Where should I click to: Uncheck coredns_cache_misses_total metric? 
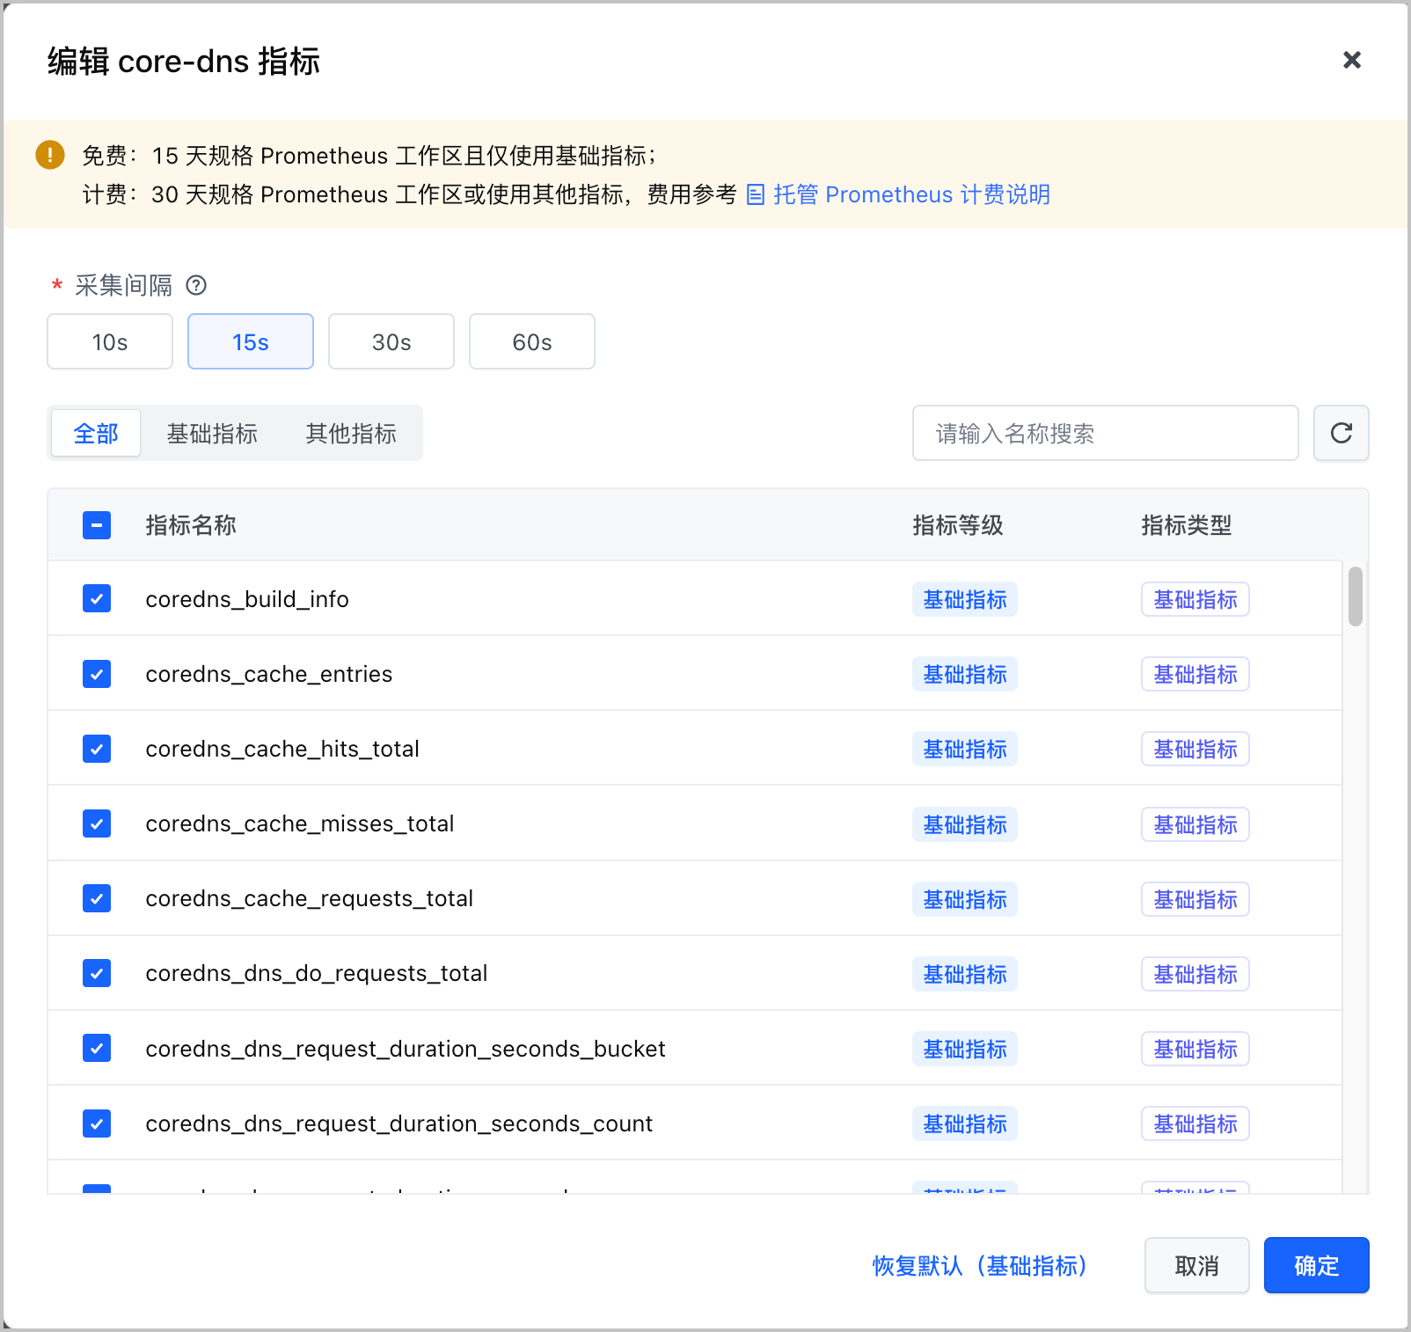click(97, 823)
